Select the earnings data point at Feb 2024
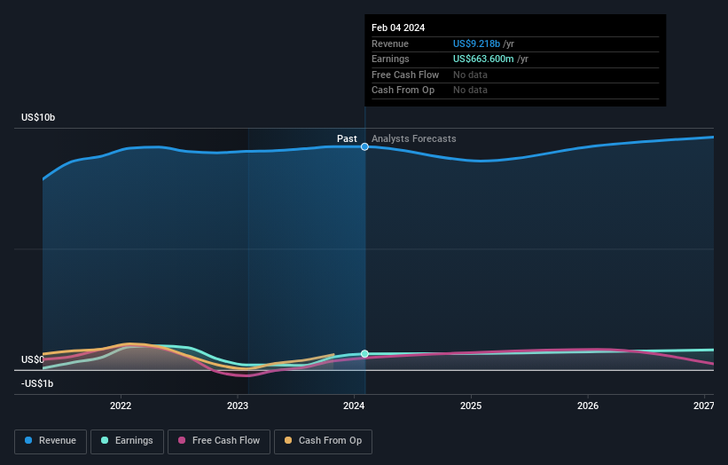Viewport: 728px width, 465px height. coord(365,354)
